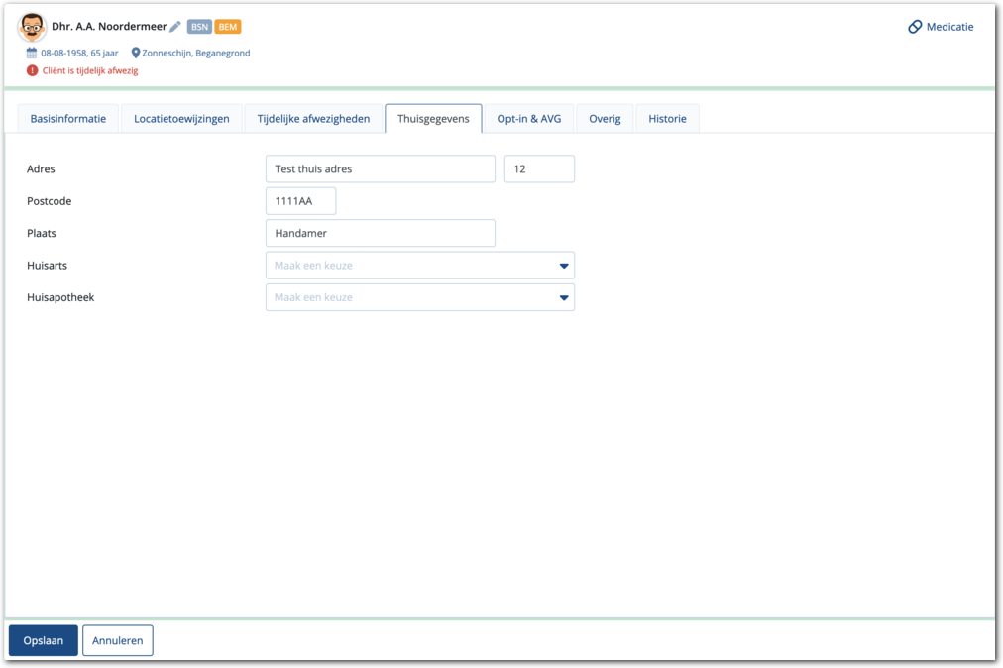This screenshot has width=1003, height=668.
Task: Focus the Postcode field containing 1111AA
Action: pos(300,201)
